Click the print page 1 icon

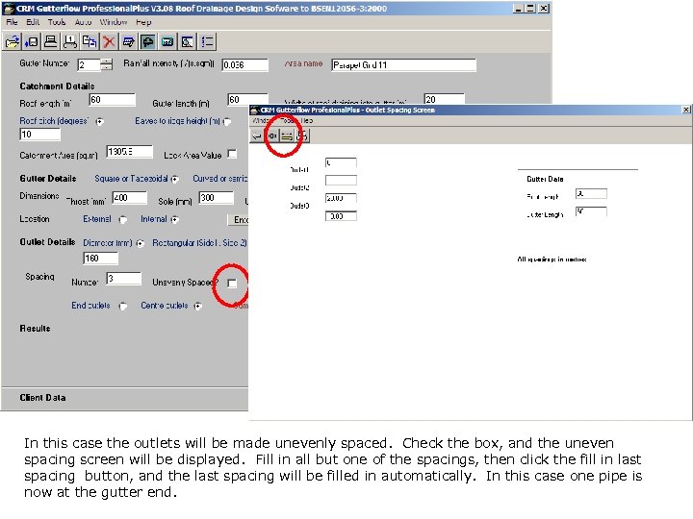click(x=70, y=42)
